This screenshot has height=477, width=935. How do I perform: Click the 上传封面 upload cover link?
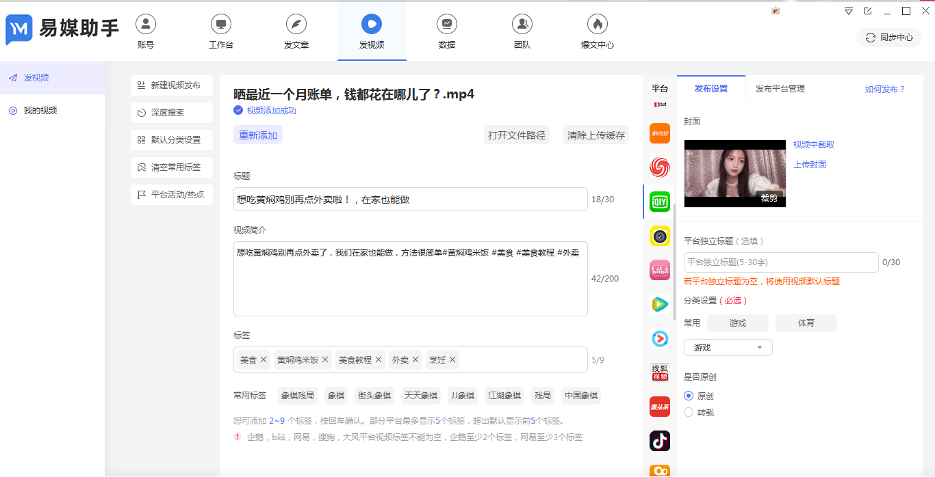810,165
